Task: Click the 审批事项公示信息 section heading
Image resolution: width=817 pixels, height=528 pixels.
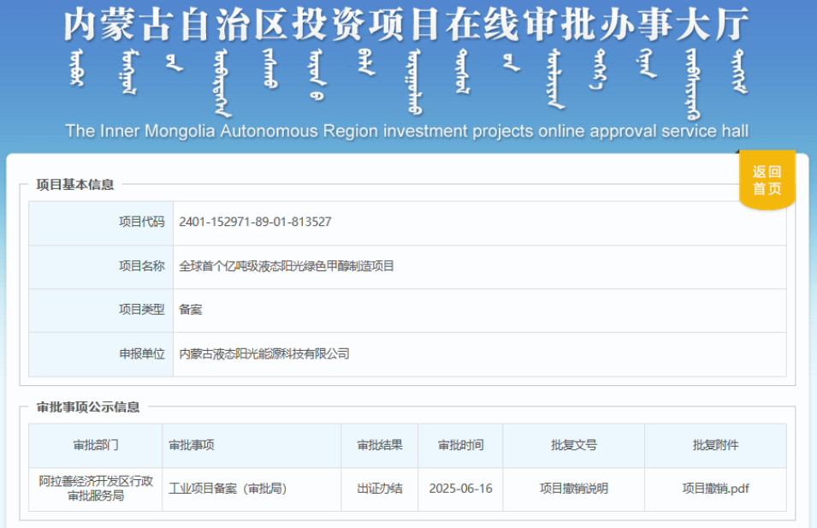Action: 88,407
